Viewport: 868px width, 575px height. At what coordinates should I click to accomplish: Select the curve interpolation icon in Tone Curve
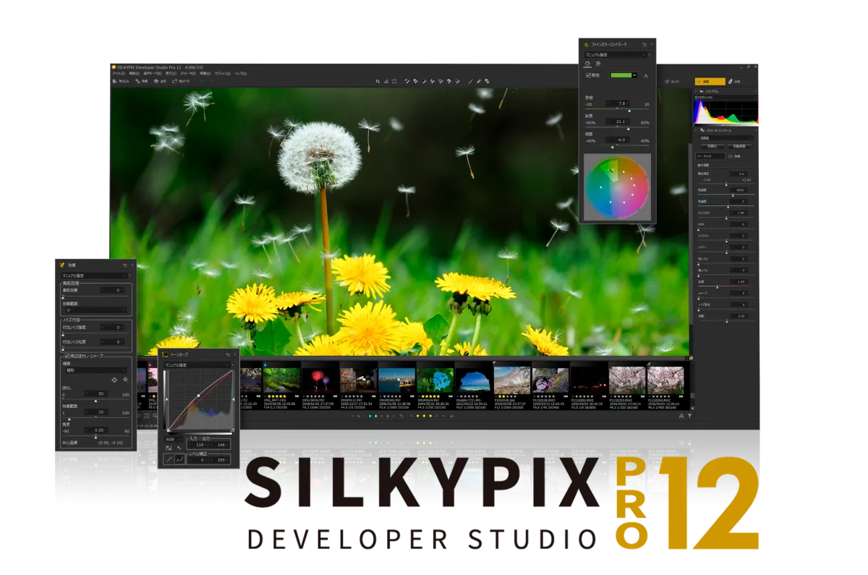pyautogui.click(x=179, y=459)
